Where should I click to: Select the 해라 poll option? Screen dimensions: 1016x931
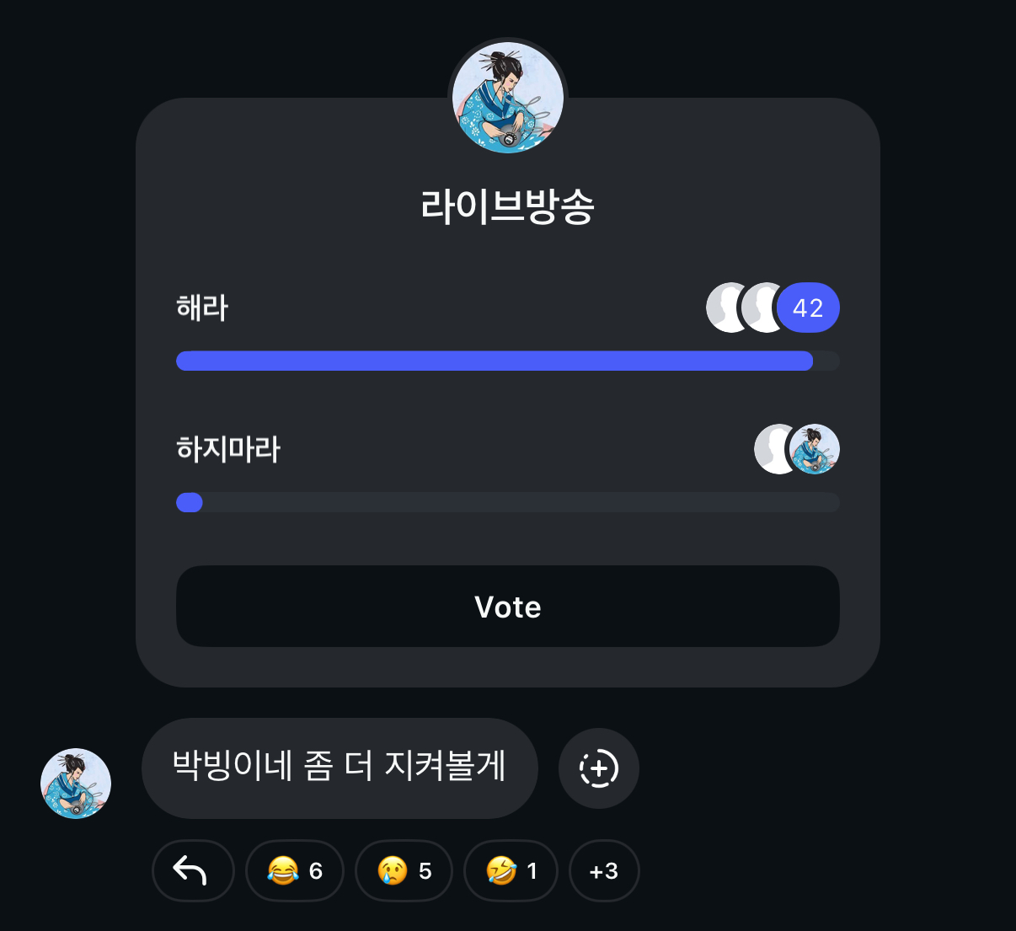click(x=202, y=308)
